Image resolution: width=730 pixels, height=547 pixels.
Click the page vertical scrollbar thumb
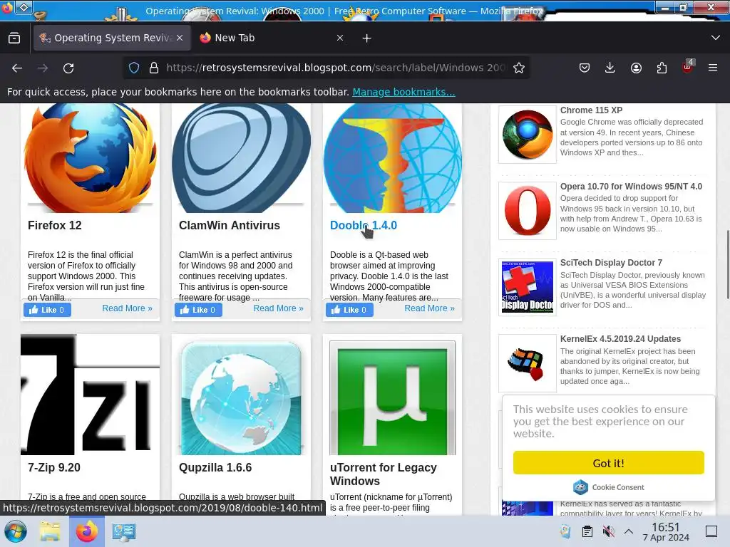[727, 265]
